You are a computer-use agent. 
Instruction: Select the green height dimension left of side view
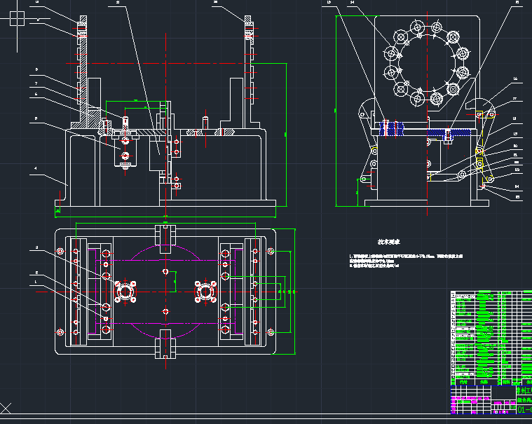click(x=336, y=111)
